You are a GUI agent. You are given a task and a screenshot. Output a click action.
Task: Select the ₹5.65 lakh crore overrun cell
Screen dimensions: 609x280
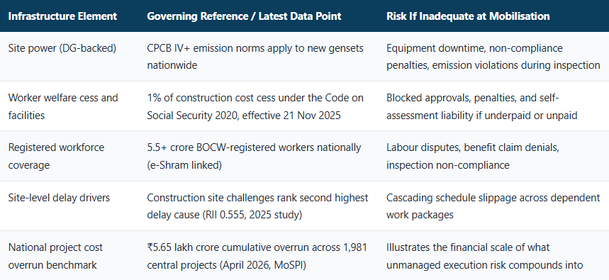pyautogui.click(x=257, y=256)
